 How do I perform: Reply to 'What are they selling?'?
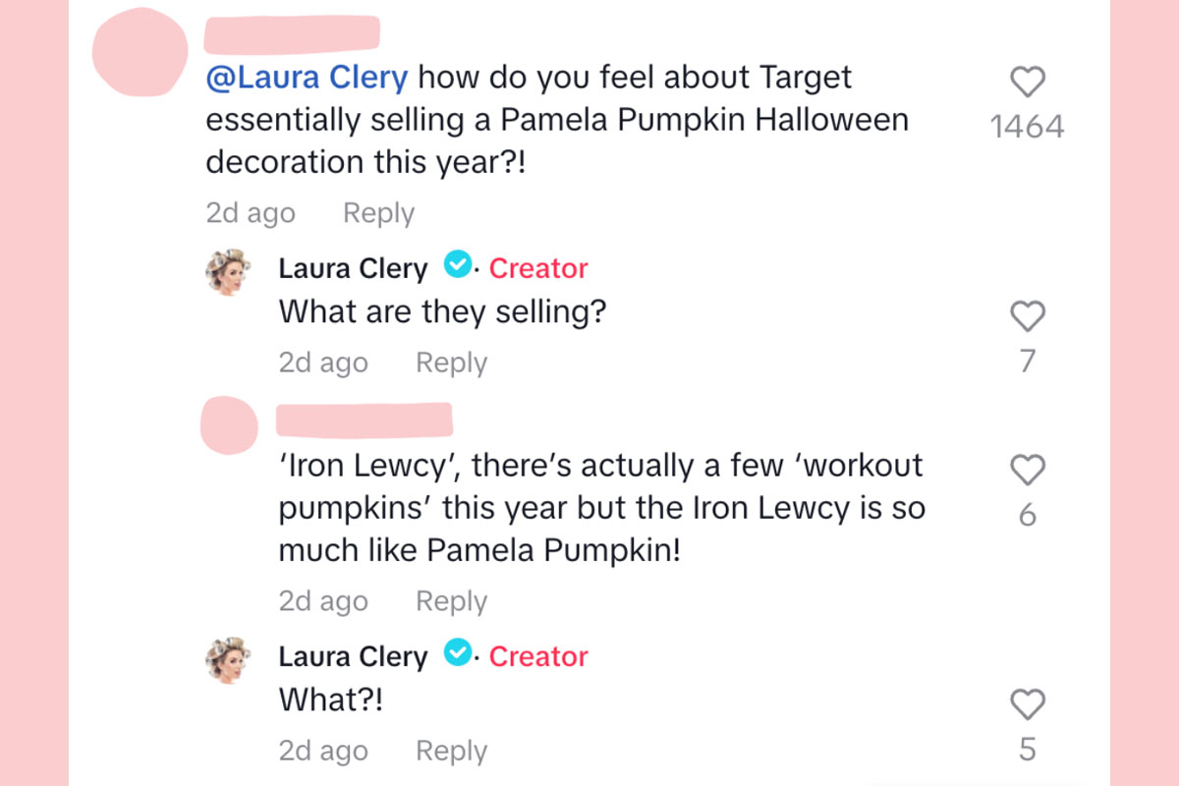tap(450, 363)
